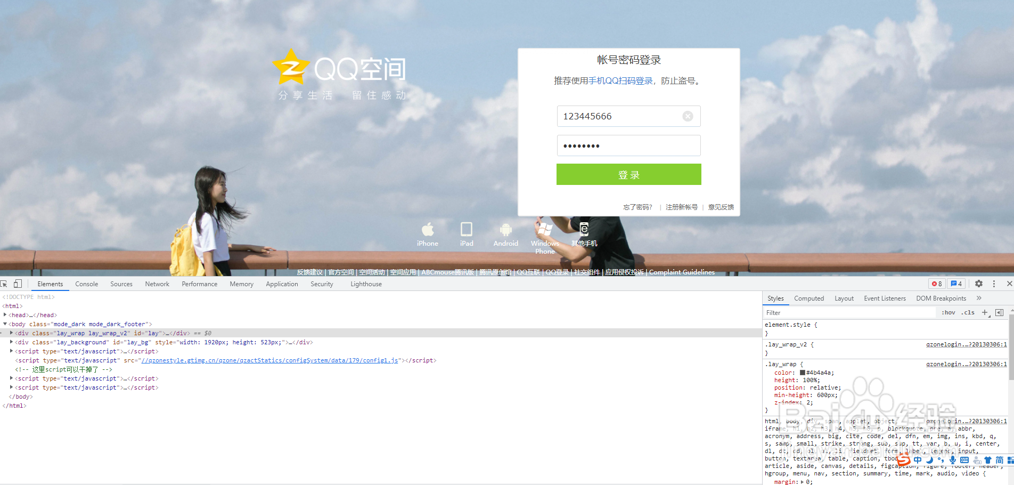The image size is (1014, 485).
Task: Click the iPhone download icon
Action: coord(427,230)
